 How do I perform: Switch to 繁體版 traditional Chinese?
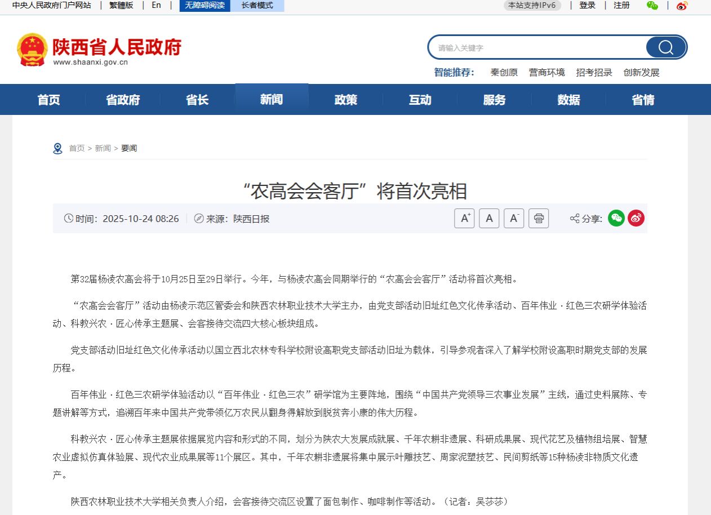(x=121, y=6)
